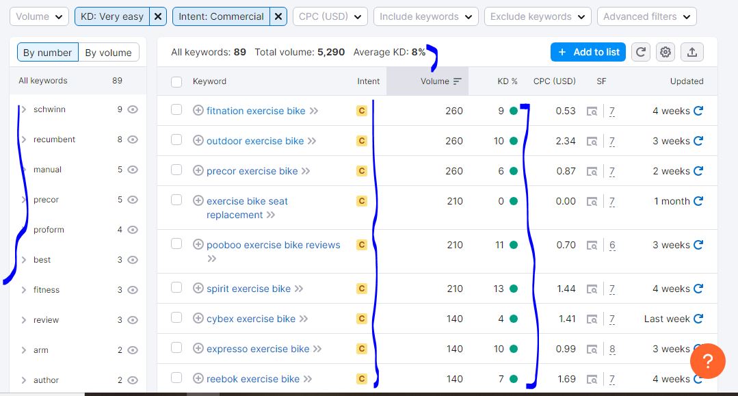Remove the KD: Very easy filter
Image resolution: width=738 pixels, height=396 pixels.
(158, 16)
